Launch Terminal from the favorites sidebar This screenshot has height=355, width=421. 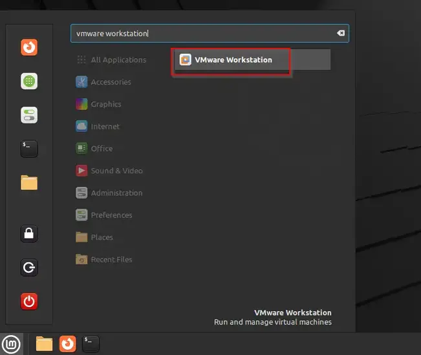29,149
